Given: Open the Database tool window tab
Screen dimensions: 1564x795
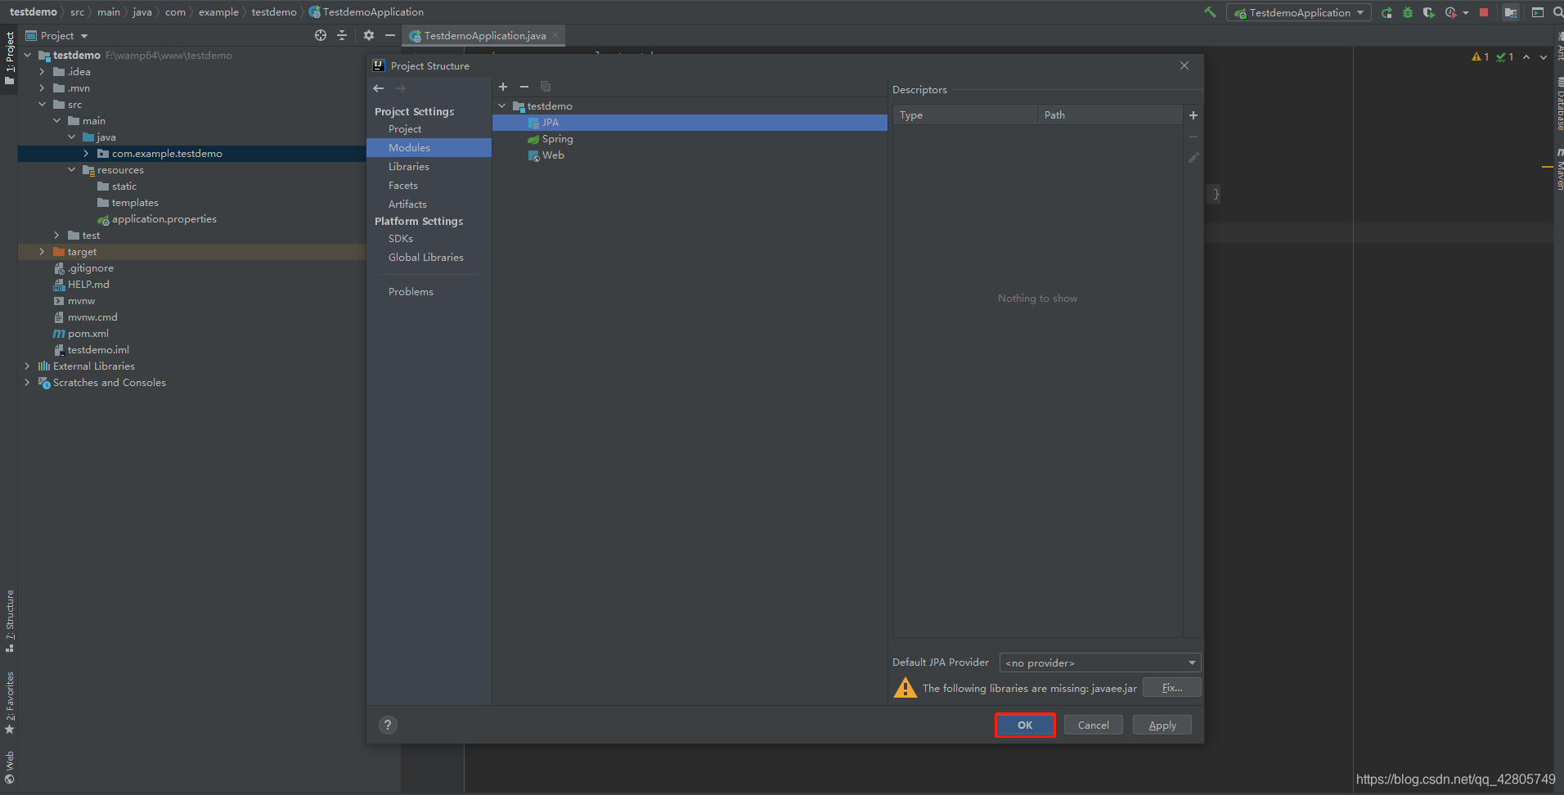Looking at the screenshot, I should (1559, 105).
